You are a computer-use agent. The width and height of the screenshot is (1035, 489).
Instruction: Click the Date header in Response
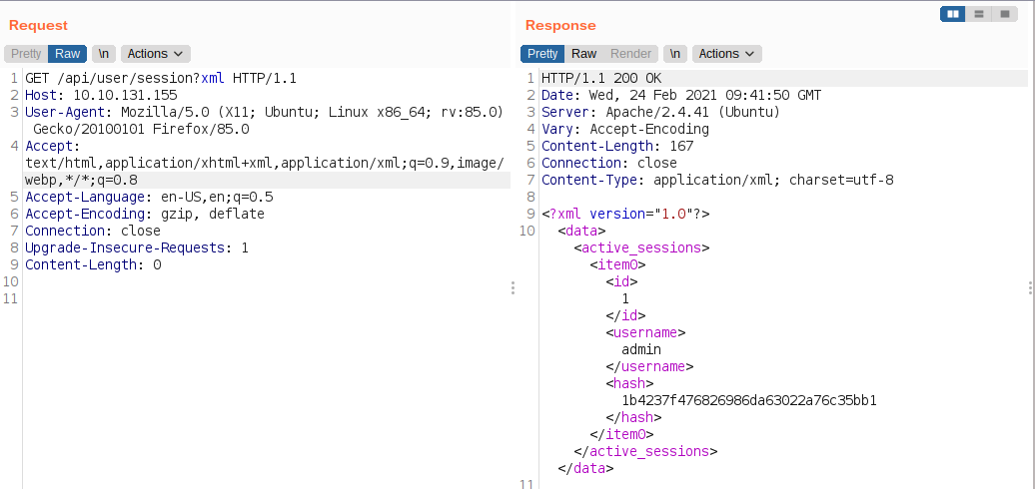(681, 96)
